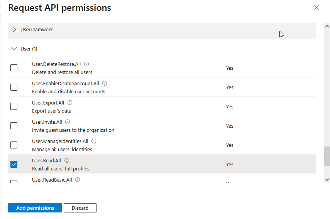Select the User.ManageIdentities.All checkbox
Viewport: 330px width, 219px height.
[x=14, y=145]
